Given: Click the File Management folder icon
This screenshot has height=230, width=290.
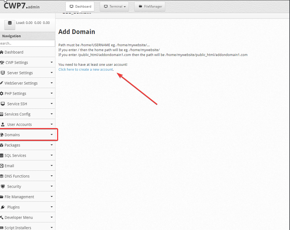Looking at the screenshot, I should click(x=2, y=197).
